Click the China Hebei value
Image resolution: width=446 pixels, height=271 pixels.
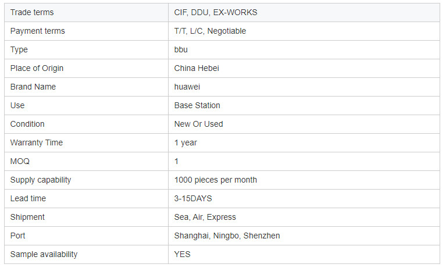point(197,68)
